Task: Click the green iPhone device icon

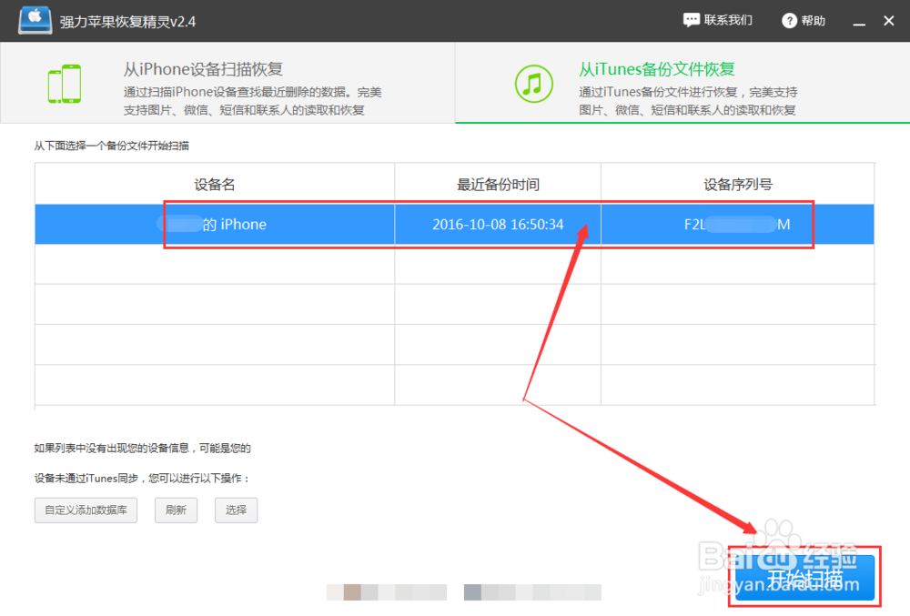Action: 64,82
